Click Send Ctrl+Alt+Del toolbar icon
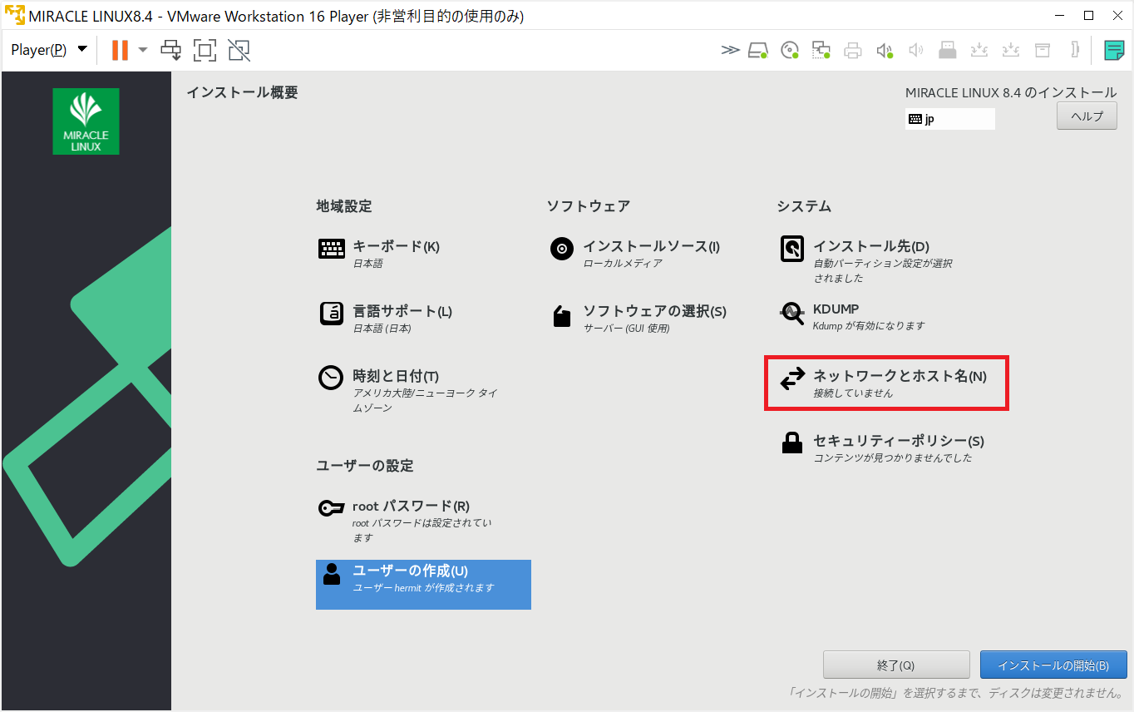This screenshot has height=712, width=1134. [x=171, y=50]
